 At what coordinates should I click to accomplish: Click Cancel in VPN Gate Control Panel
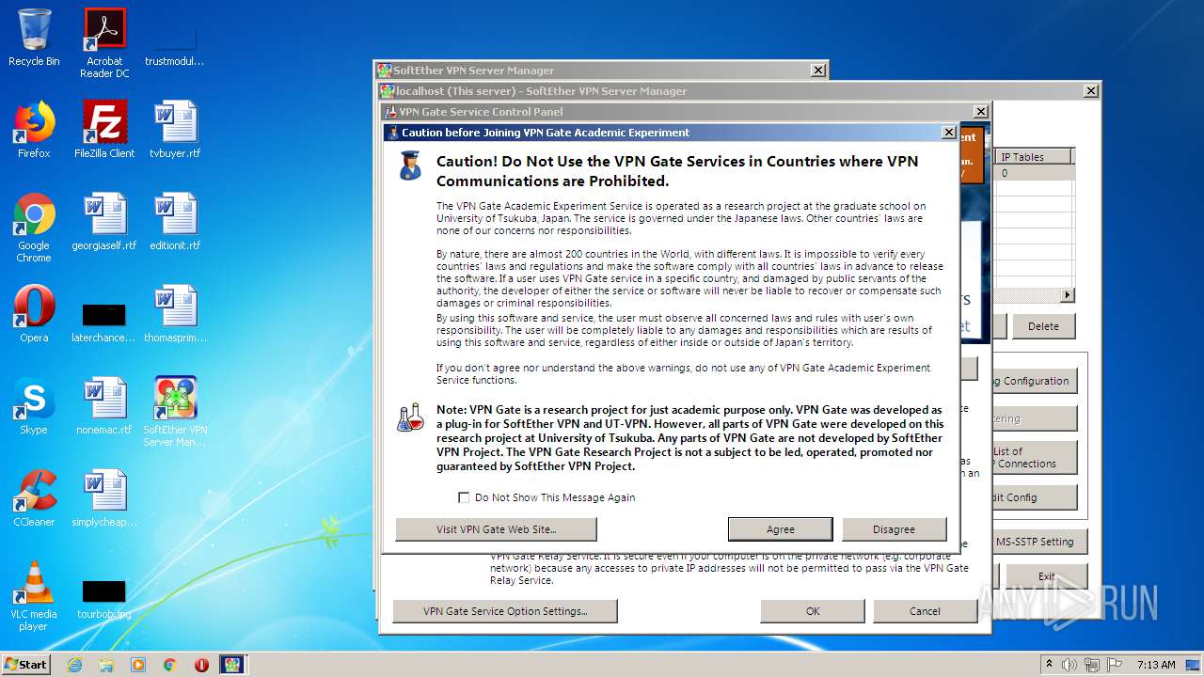tap(925, 611)
